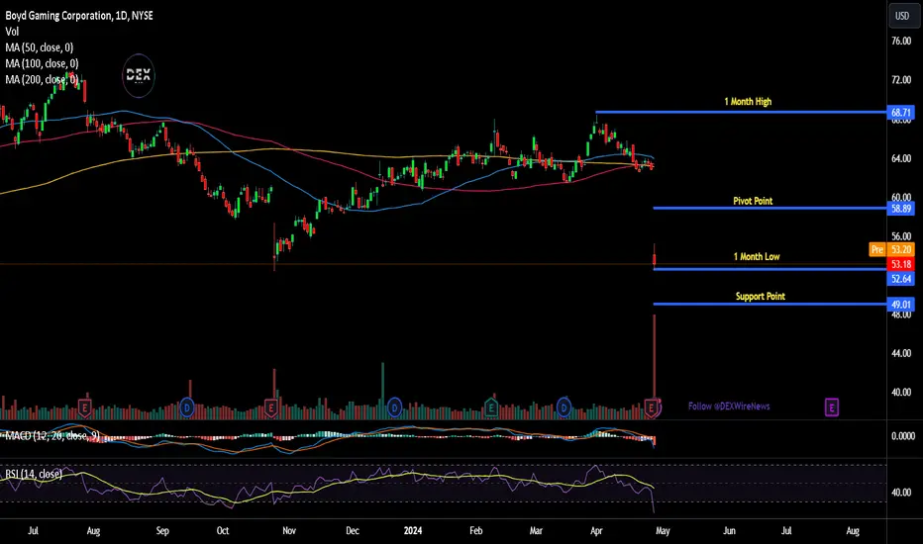This screenshot has height=544, width=923.
Task: Click the 49.01 support price label
Action: 900,305
